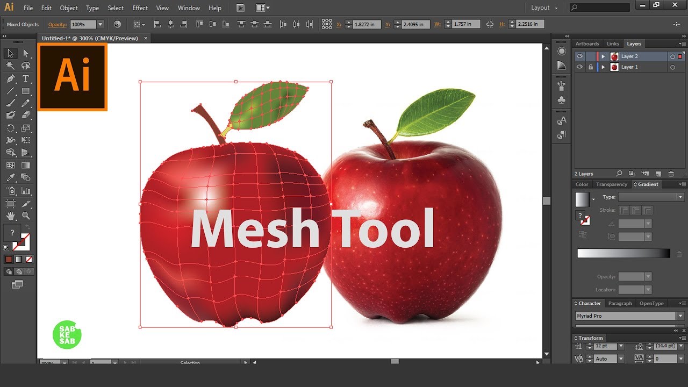Select the Eyedropper tool
The width and height of the screenshot is (688, 387).
(x=10, y=178)
